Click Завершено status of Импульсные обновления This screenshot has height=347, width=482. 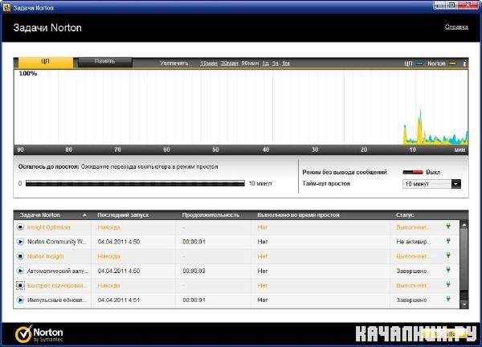(x=411, y=300)
